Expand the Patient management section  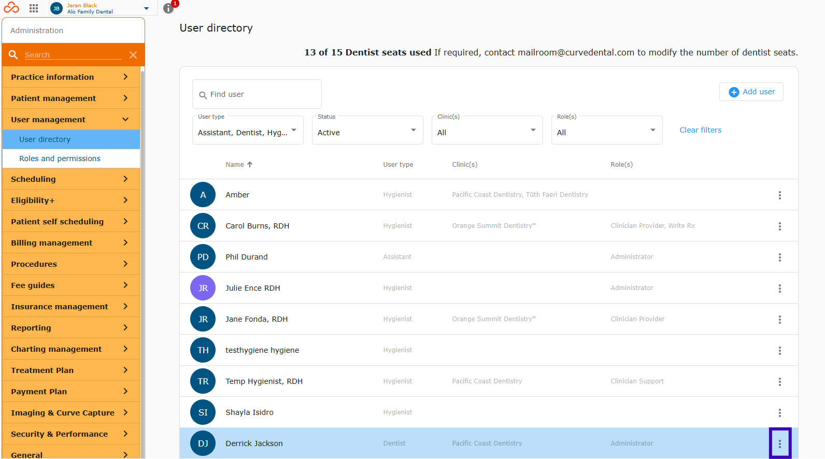coord(71,98)
